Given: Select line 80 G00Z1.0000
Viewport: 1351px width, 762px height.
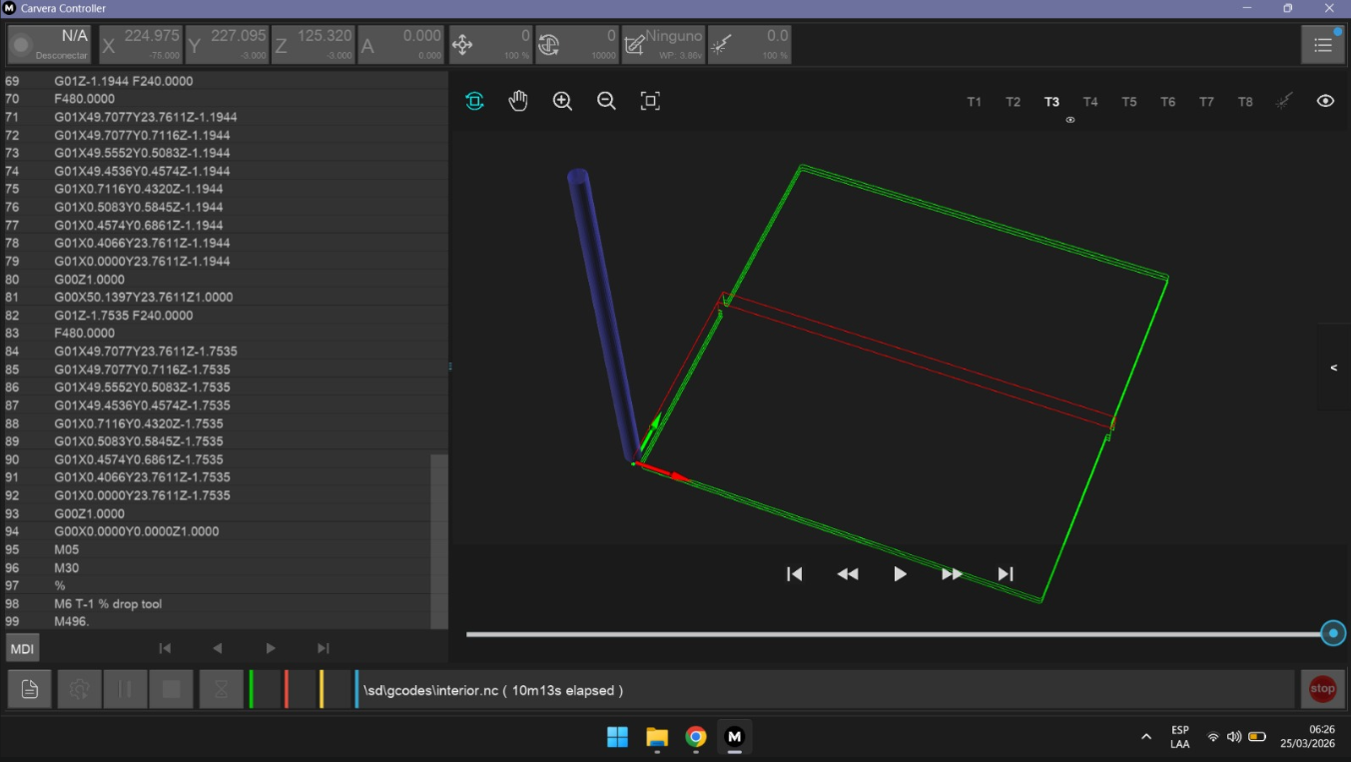Looking at the screenshot, I should [x=224, y=279].
